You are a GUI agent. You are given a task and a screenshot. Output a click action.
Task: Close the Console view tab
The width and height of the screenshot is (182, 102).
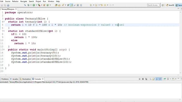(43, 79)
